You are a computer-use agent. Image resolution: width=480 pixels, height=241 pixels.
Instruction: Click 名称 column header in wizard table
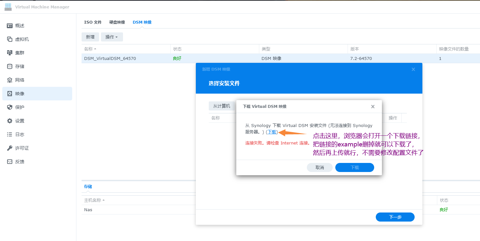[x=216, y=118]
